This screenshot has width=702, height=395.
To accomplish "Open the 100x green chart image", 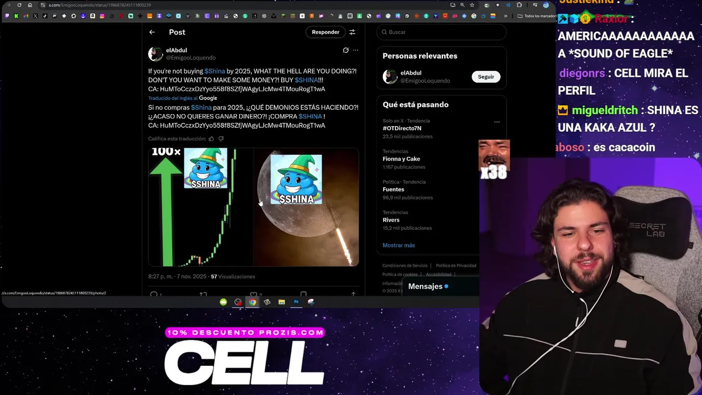I will coord(201,207).
